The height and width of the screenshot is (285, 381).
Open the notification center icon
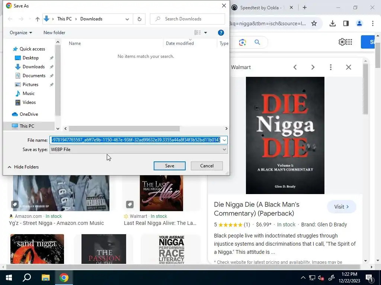click(x=369, y=278)
